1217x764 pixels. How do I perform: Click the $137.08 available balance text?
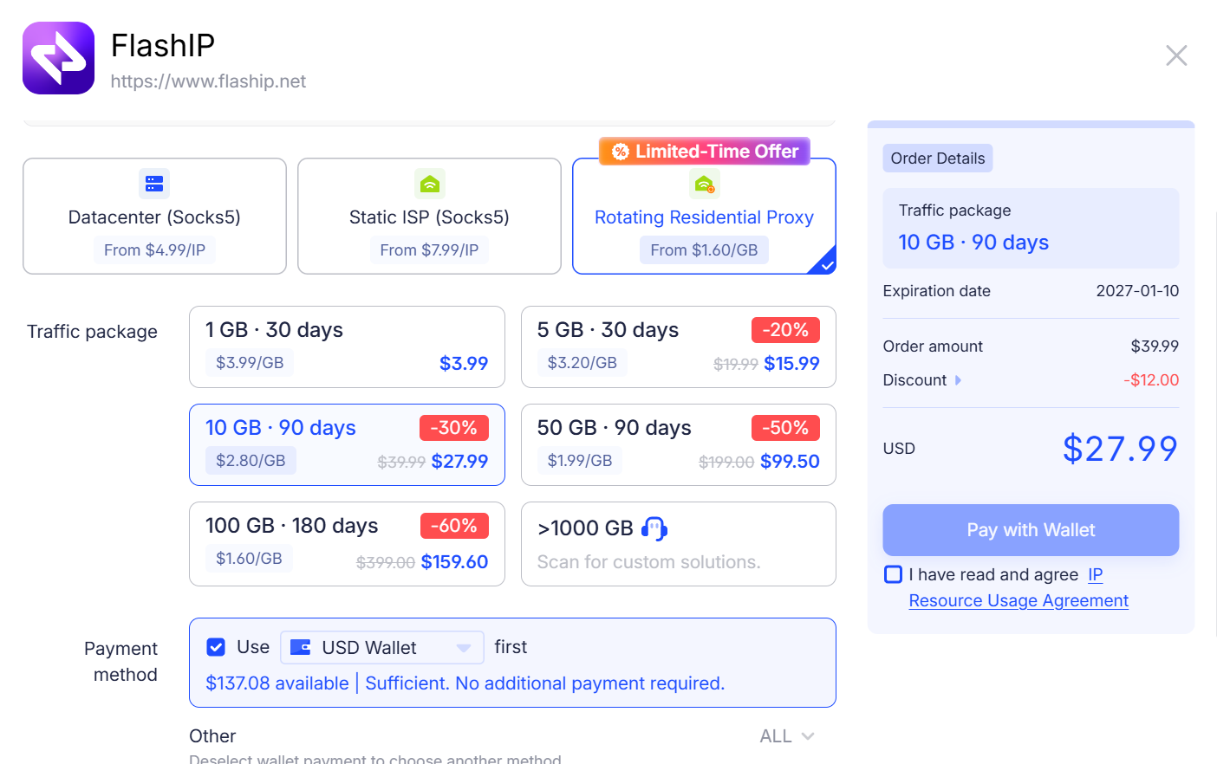coord(277,683)
